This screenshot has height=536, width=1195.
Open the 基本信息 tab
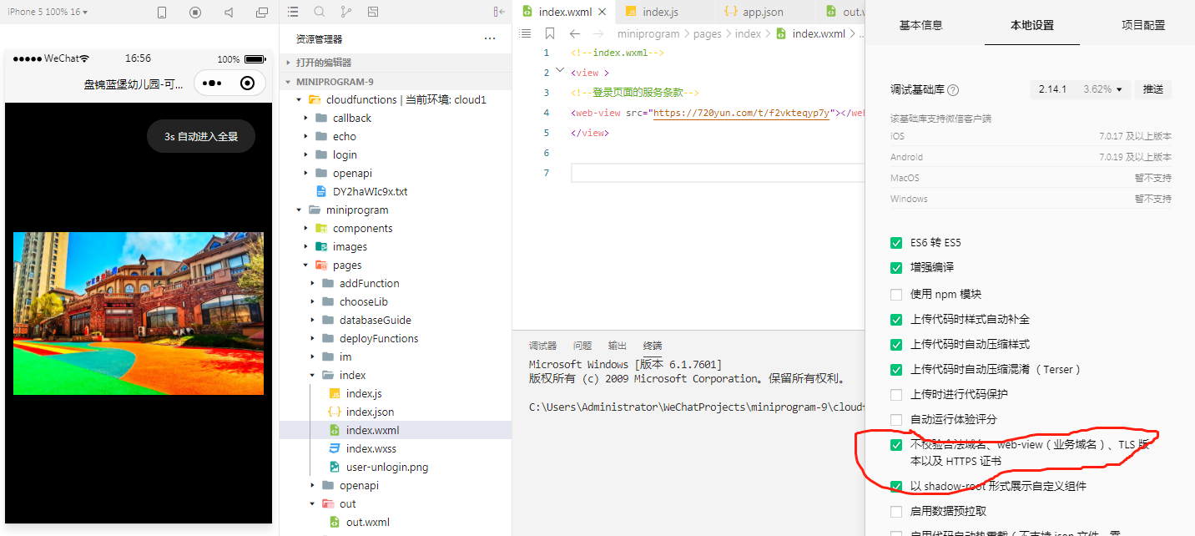pos(920,25)
